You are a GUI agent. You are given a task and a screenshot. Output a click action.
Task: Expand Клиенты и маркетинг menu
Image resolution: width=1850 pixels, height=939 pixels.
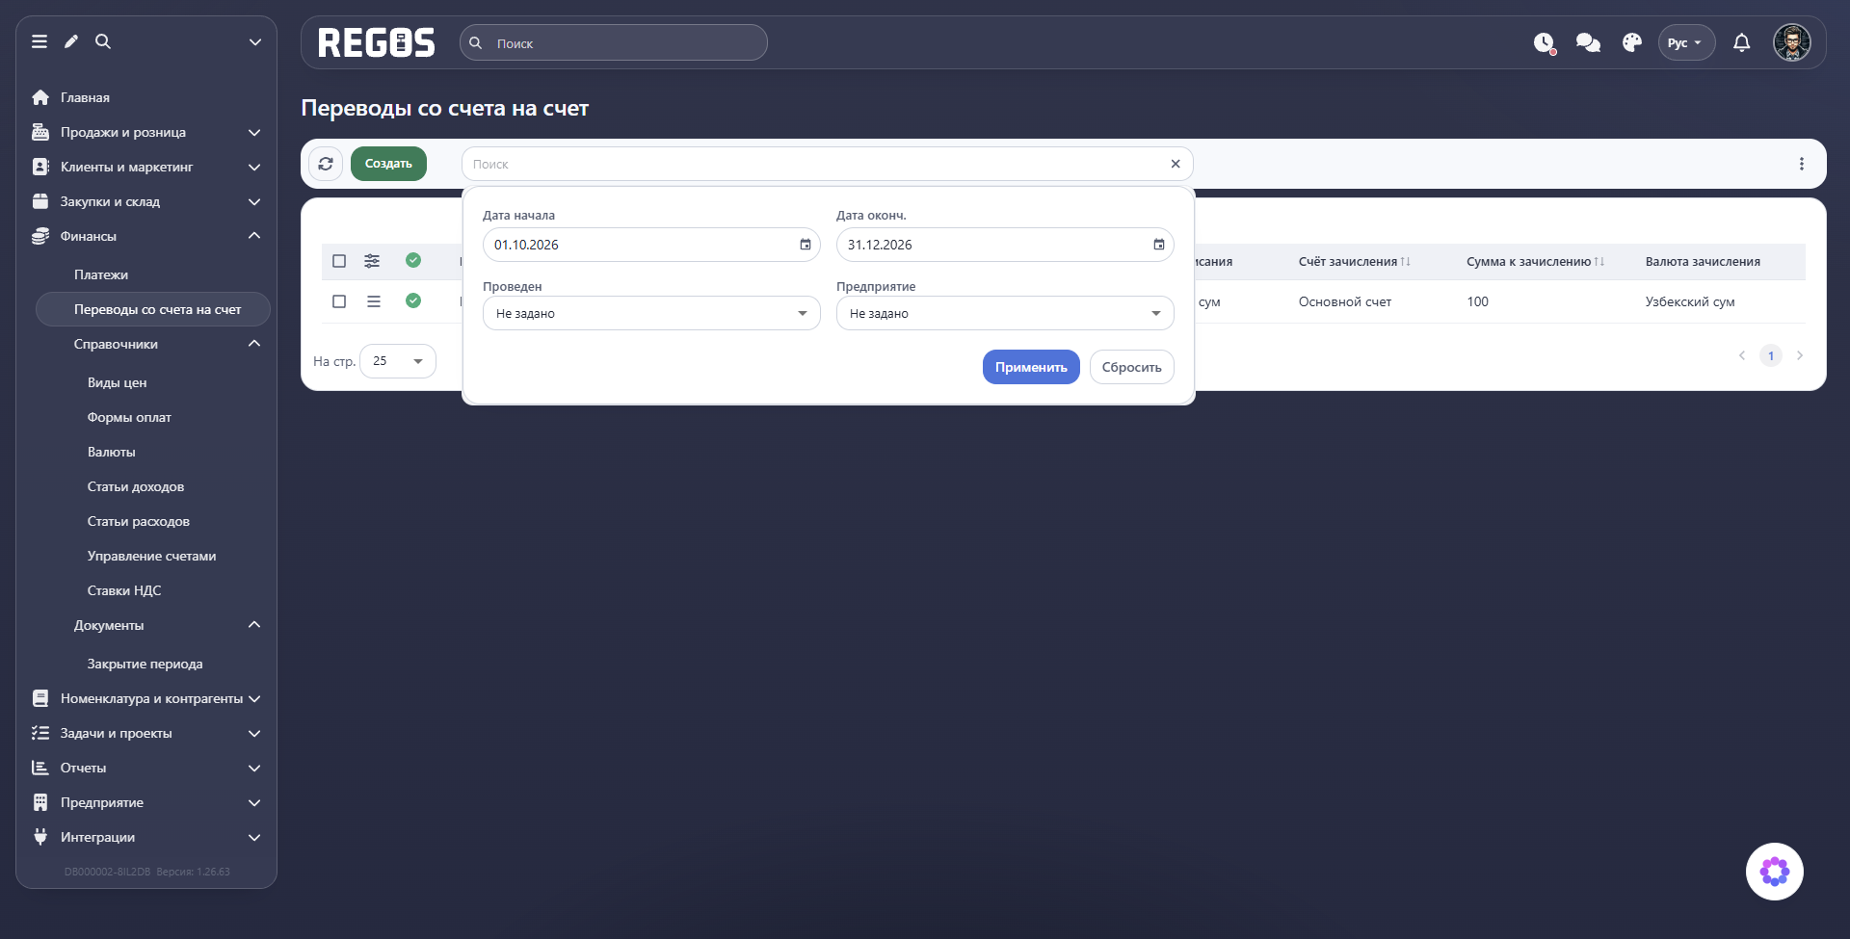coord(146,167)
